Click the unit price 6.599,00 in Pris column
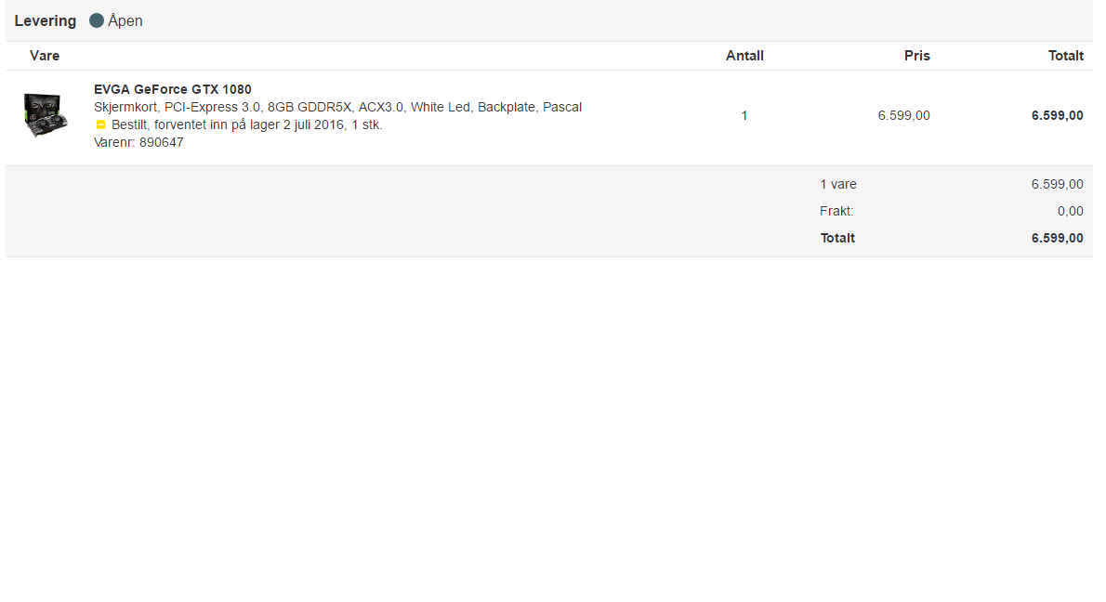 (903, 115)
